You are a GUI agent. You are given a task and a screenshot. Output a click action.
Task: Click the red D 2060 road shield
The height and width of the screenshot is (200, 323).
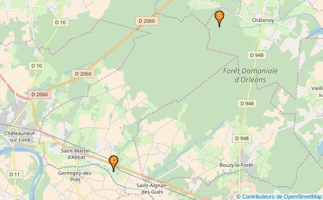point(40,95)
